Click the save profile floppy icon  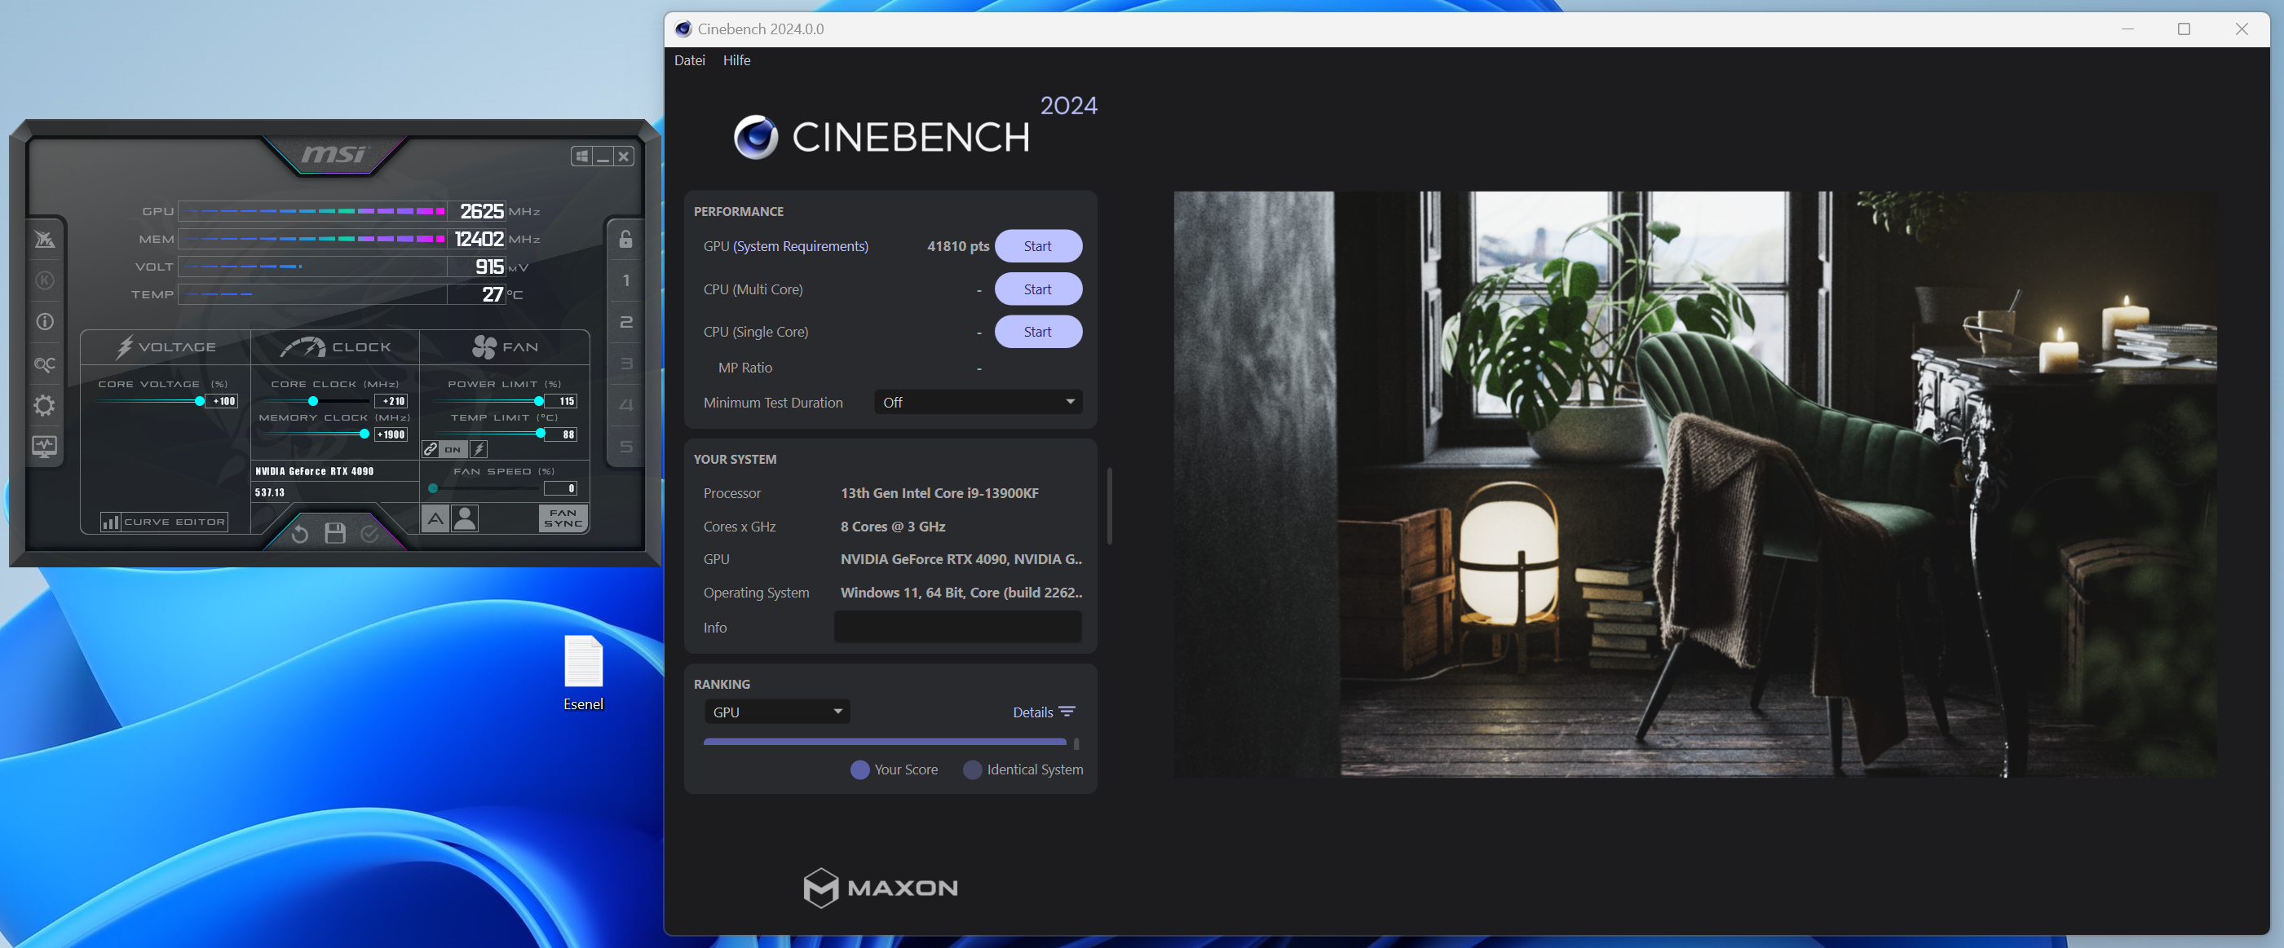coord(335,533)
